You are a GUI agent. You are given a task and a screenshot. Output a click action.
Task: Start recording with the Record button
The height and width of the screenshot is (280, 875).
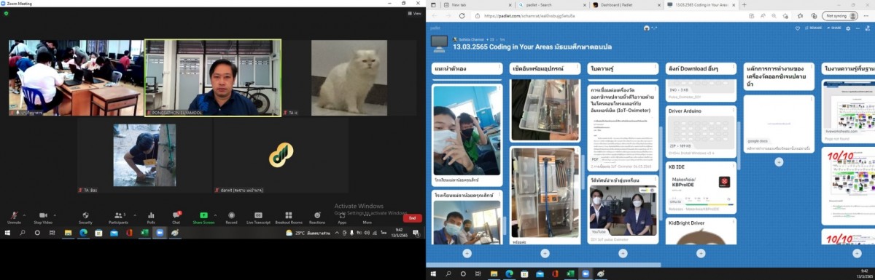click(231, 217)
